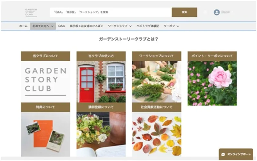Expand the 初めての方へ chevron
Screen dimensions: 257x161
click(x=52, y=26)
